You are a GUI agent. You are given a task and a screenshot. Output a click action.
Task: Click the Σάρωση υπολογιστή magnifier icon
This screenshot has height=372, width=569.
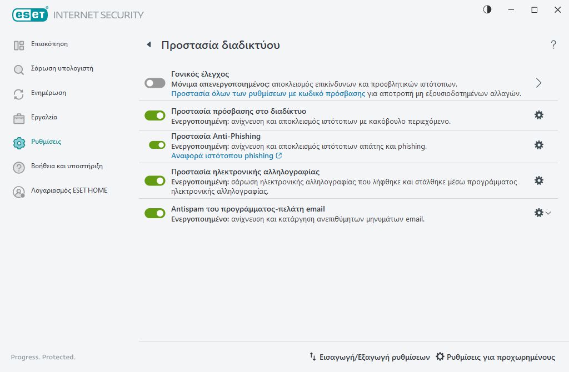click(x=19, y=70)
